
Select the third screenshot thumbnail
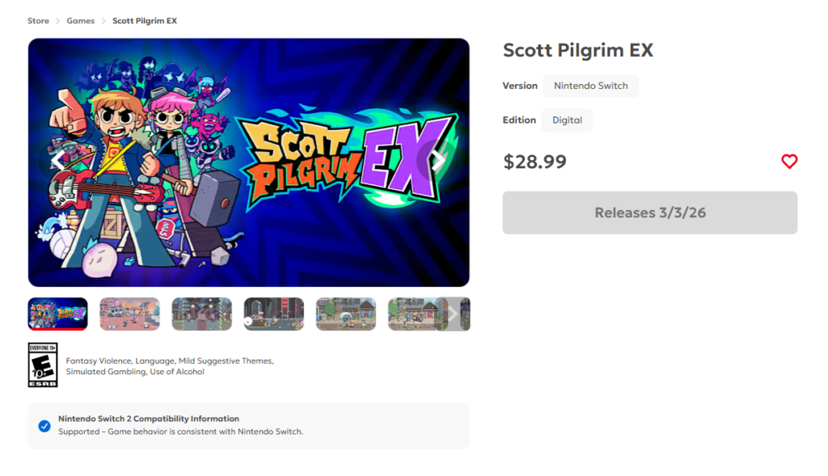(x=201, y=314)
